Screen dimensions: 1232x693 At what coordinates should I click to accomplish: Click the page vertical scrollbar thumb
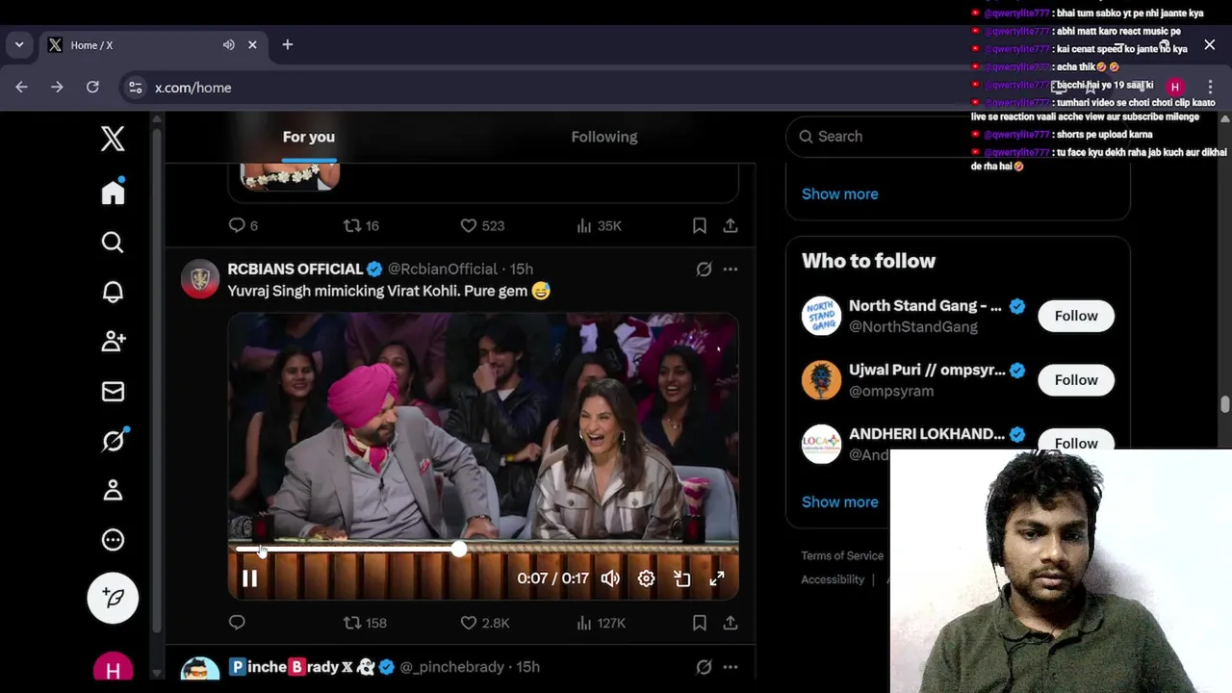(1225, 405)
